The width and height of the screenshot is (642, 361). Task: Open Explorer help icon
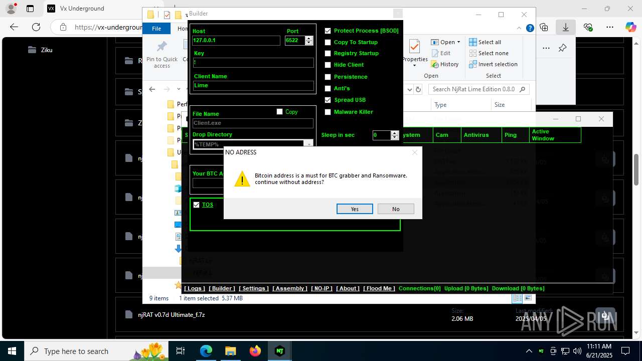530,29
